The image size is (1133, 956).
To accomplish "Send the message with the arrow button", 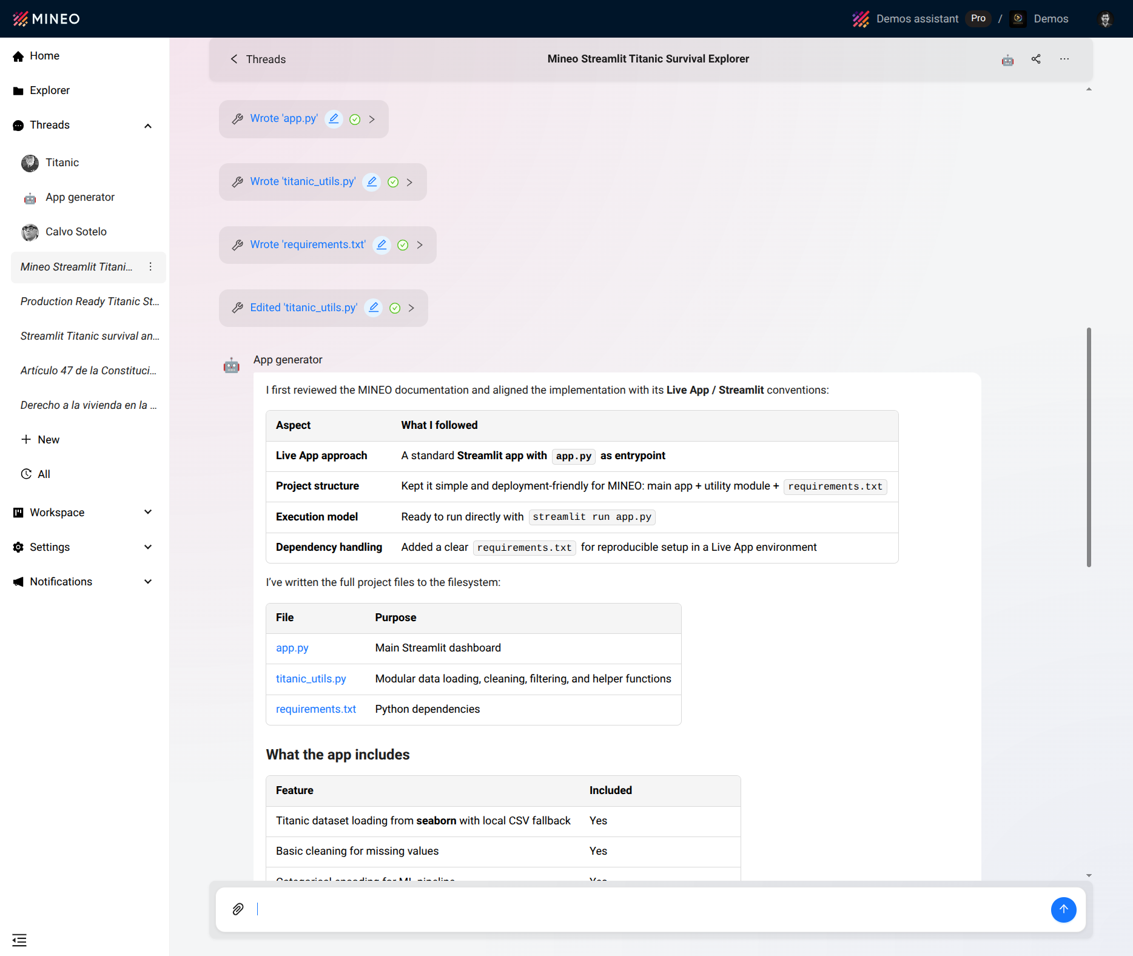I will (x=1063, y=910).
